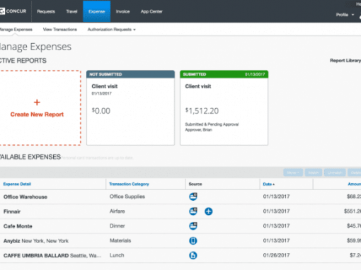
Task: Select the Anybiz New York expense
Action: [36, 241]
